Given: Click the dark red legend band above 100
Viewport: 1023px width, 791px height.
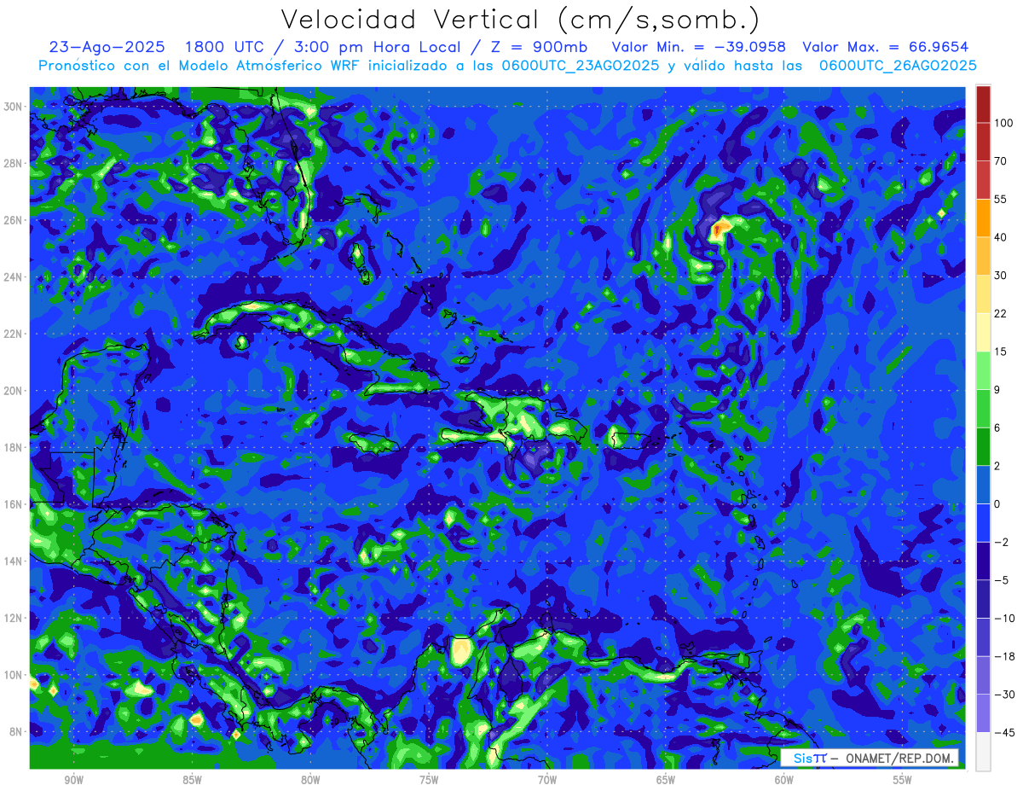Looking at the screenshot, I should coord(983,104).
